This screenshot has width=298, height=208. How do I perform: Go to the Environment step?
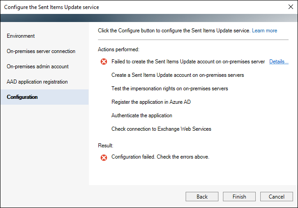click(21, 36)
